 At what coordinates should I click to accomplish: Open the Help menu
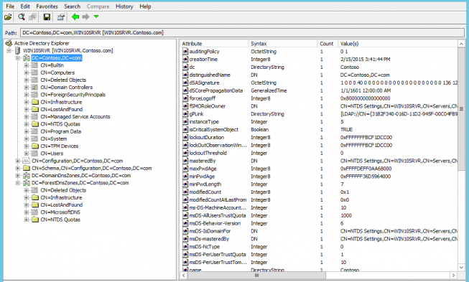point(145,6)
